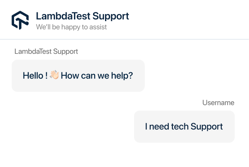Click the text "How can we help?"
The height and width of the screenshot is (167, 249).
click(97, 76)
